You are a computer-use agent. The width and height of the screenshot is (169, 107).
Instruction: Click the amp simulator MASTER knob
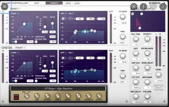[47, 96]
